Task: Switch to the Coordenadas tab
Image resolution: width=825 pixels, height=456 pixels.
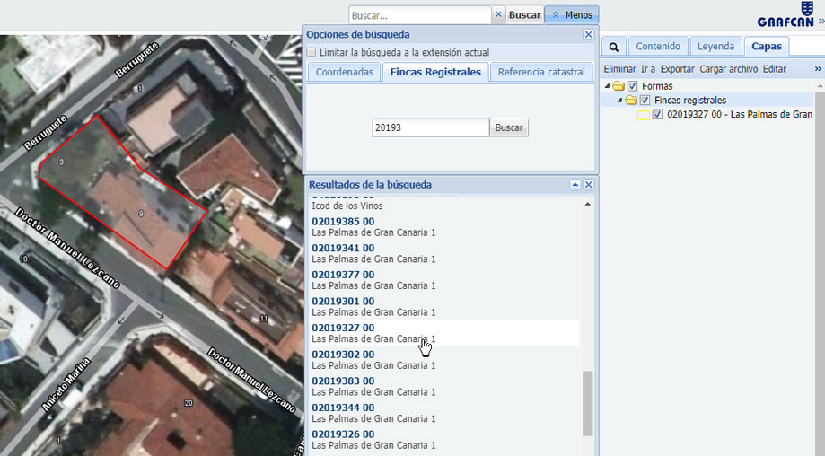Action: (345, 72)
